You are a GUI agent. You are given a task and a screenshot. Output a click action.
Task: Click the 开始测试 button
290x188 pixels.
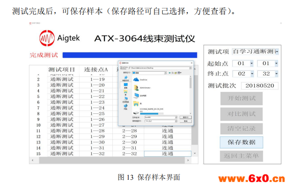(241, 99)
